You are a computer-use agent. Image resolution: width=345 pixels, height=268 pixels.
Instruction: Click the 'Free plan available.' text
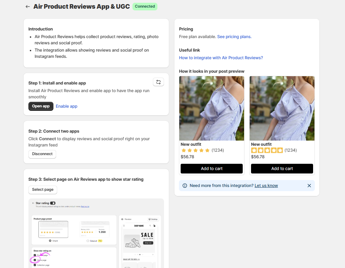[198, 37]
